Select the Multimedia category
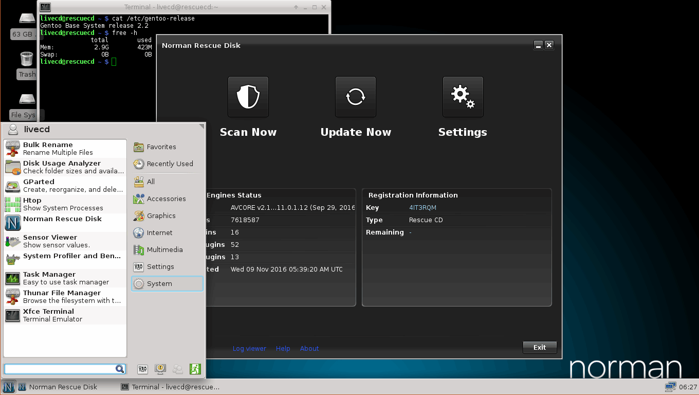The height and width of the screenshot is (395, 699). [x=167, y=249]
